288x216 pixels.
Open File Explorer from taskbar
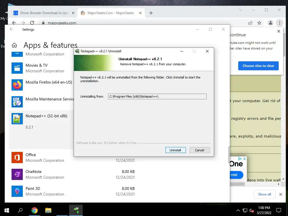coord(48,210)
